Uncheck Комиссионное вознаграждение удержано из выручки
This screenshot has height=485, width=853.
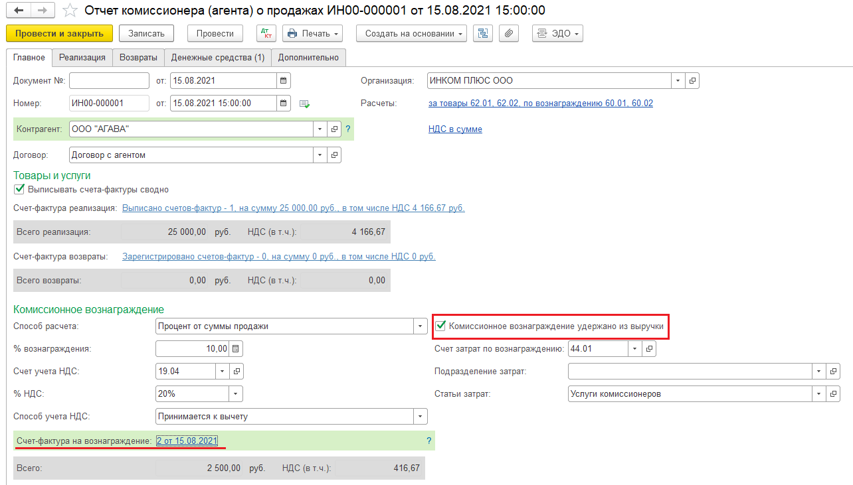[x=440, y=326]
